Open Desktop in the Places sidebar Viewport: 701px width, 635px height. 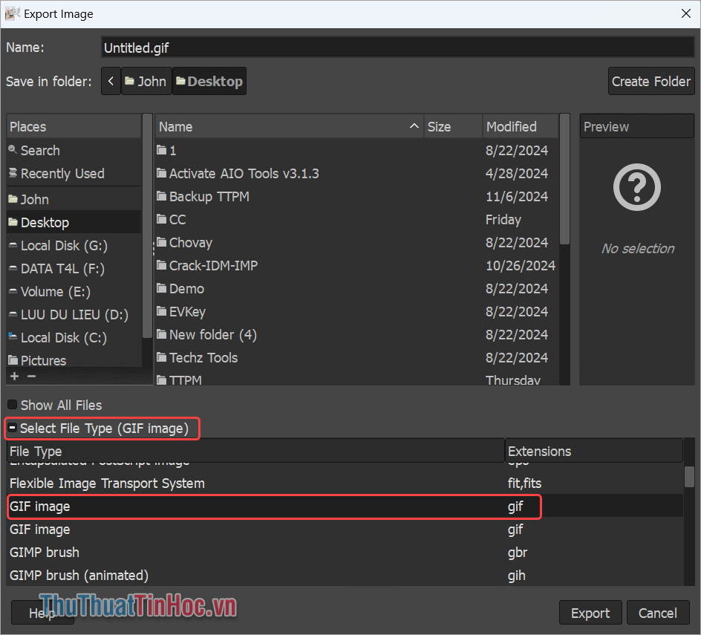point(74,222)
